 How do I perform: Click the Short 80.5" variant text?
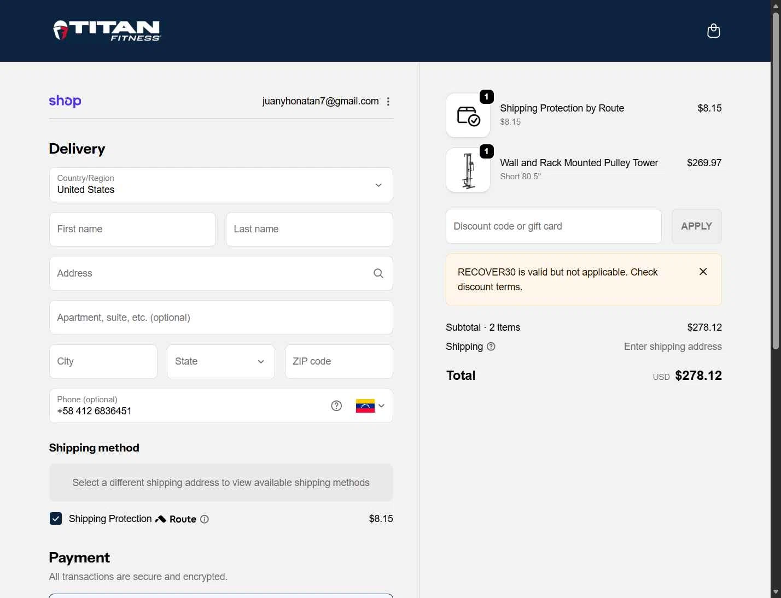tap(520, 177)
